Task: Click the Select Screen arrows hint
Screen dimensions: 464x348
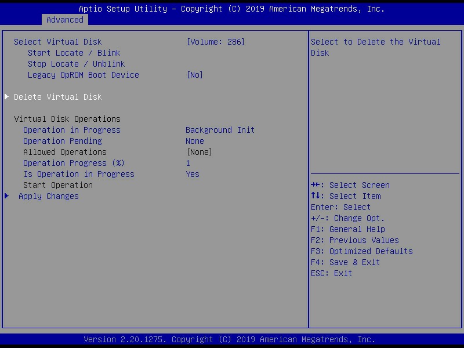Action: pos(350,185)
